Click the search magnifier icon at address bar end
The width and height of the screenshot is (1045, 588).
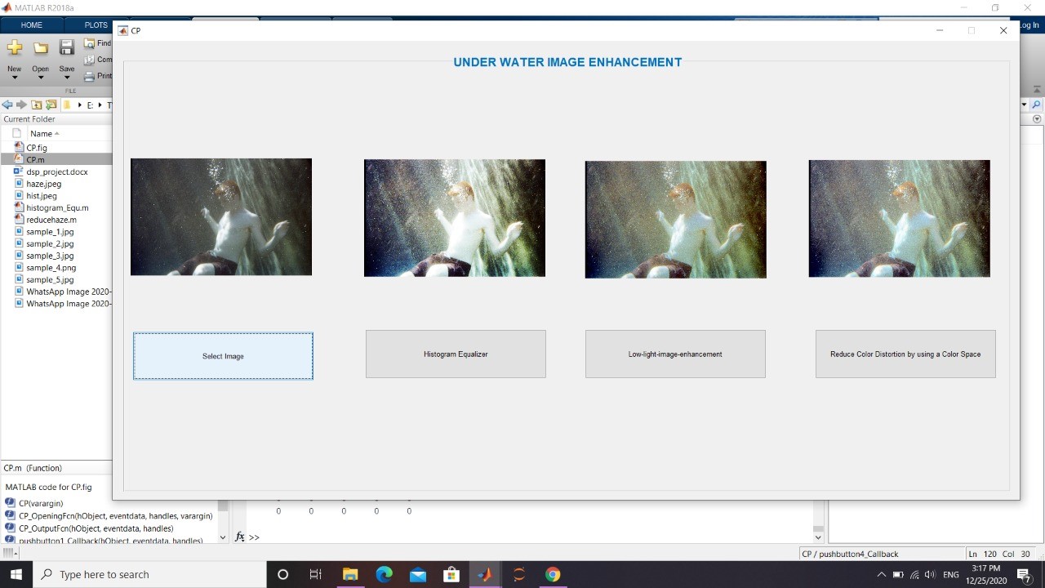[x=1037, y=105]
